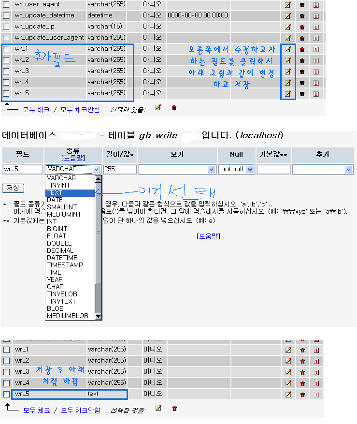357x424 pixels.
Task: Choose TEXT from the type list
Action: tap(70, 192)
